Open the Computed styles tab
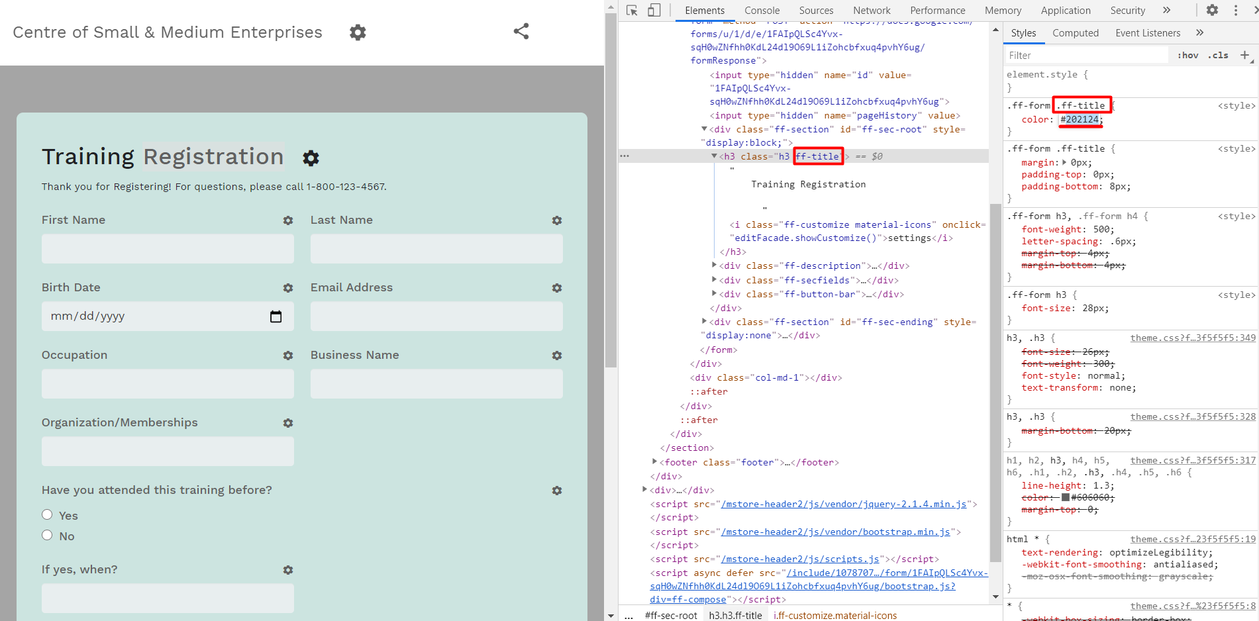The image size is (1259, 621). (1075, 33)
